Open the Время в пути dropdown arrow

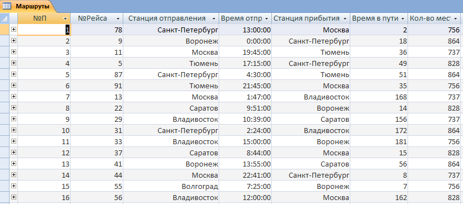point(403,18)
